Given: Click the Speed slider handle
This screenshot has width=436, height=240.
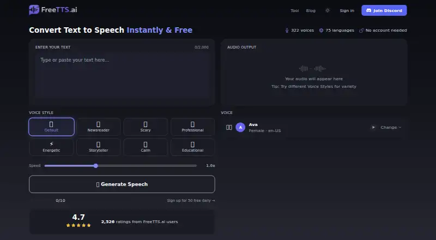Looking at the screenshot, I should pyautogui.click(x=96, y=166).
